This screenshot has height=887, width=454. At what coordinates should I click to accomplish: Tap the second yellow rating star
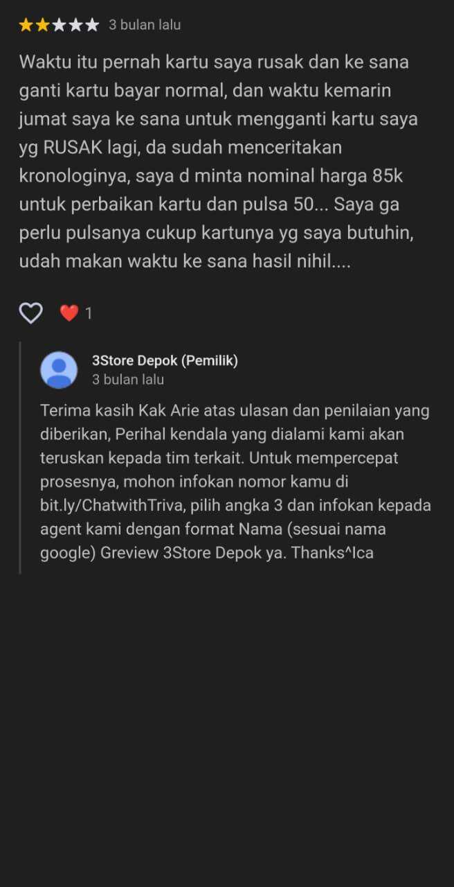[43, 25]
